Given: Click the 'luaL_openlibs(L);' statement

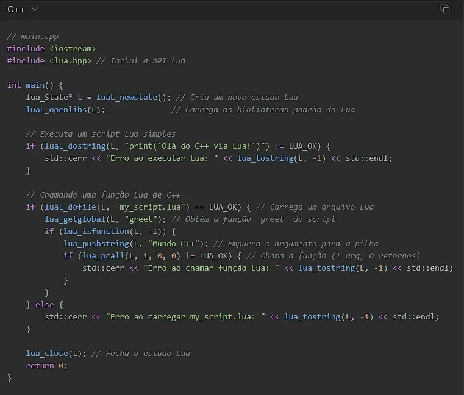Looking at the screenshot, I should click(65, 110).
